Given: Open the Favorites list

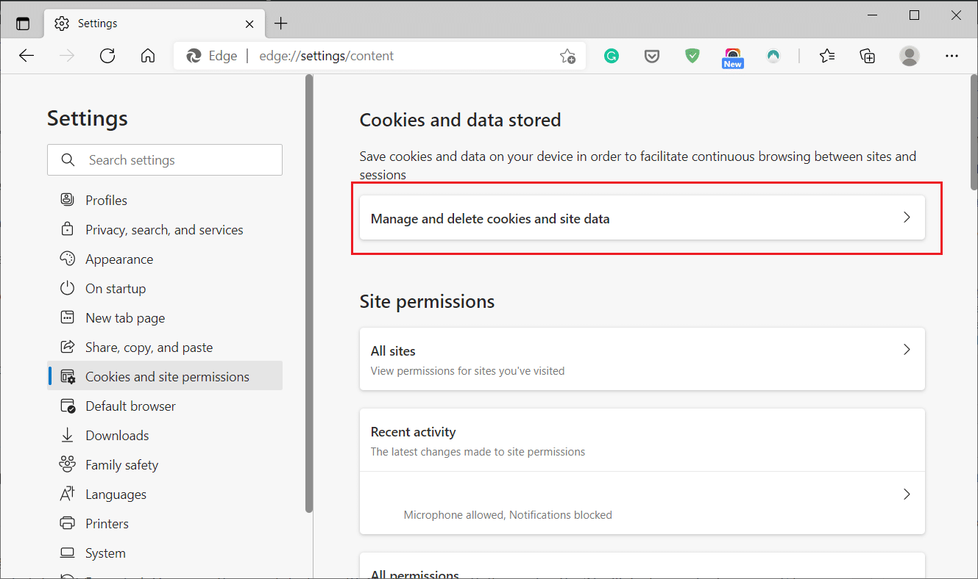Looking at the screenshot, I should [x=827, y=55].
